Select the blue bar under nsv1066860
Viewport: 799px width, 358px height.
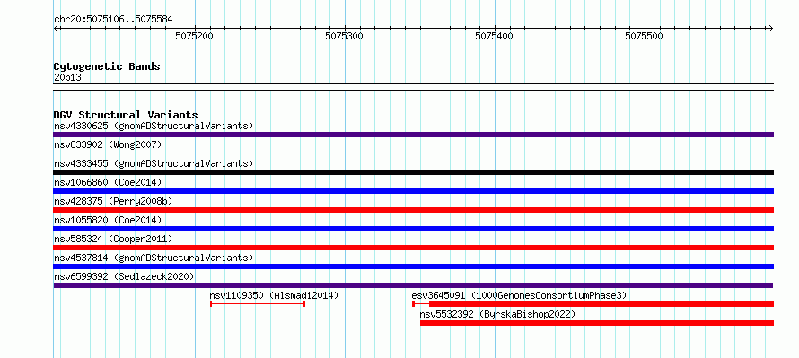click(413, 191)
